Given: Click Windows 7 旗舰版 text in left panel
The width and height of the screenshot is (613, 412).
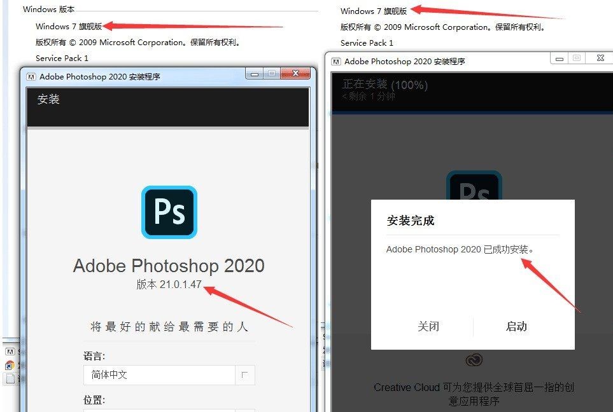Looking at the screenshot, I should click(69, 26).
